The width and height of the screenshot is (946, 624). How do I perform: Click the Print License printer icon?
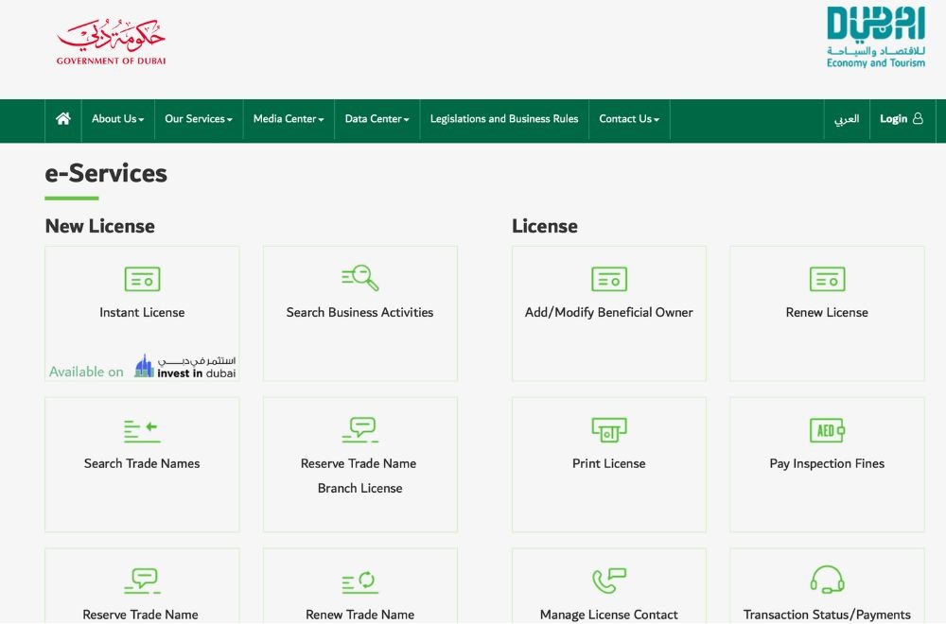pos(609,430)
